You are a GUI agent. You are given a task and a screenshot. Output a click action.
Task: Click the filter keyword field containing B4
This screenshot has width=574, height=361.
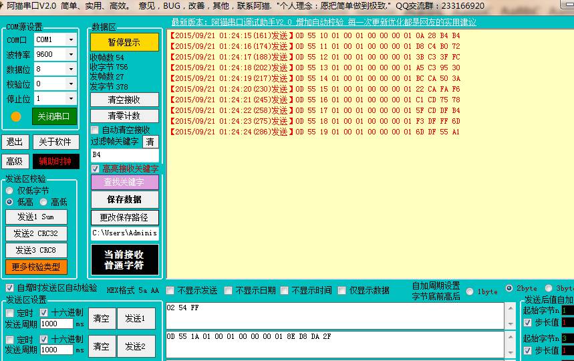pos(125,155)
